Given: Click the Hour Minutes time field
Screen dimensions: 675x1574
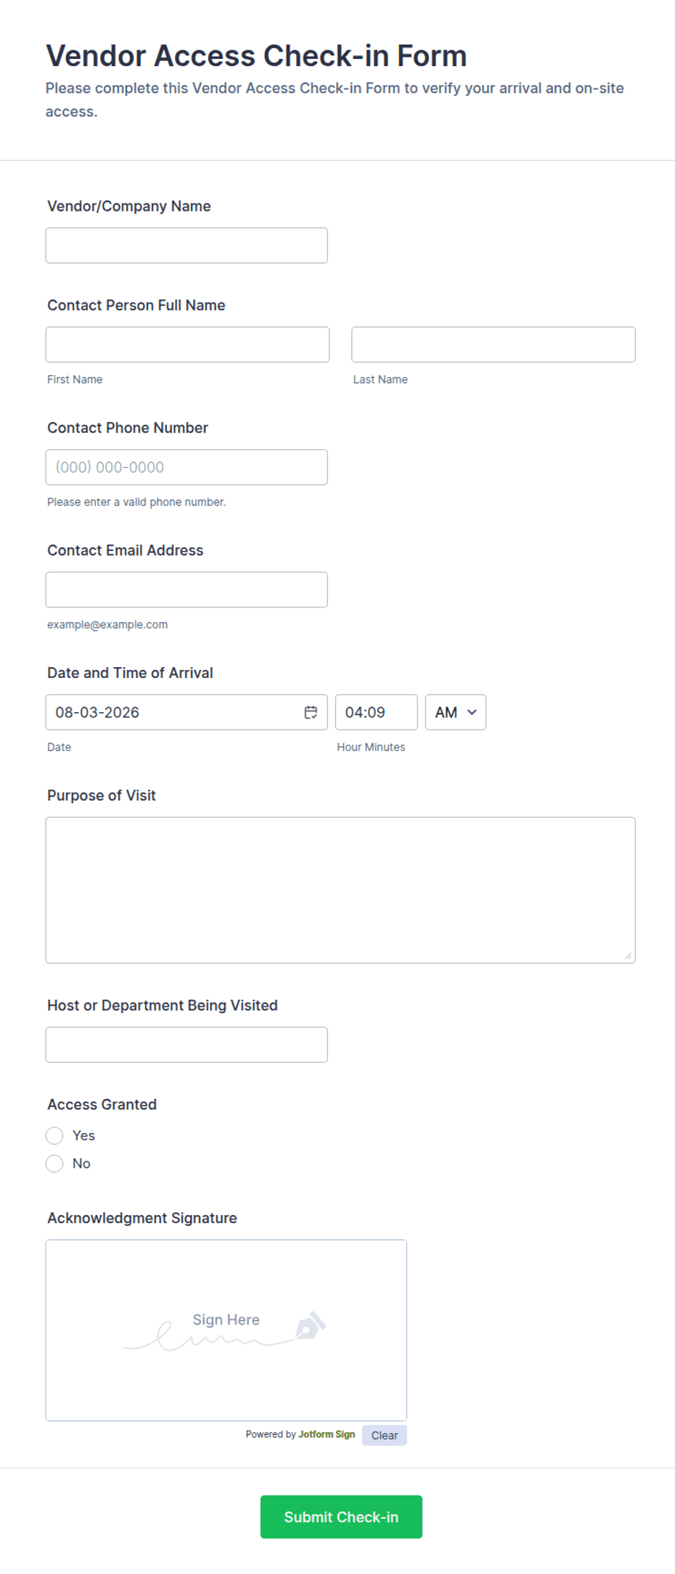Looking at the screenshot, I should click(377, 712).
